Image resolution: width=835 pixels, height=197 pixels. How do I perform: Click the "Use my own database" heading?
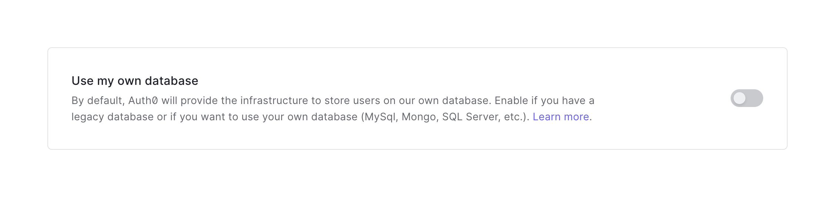[135, 81]
